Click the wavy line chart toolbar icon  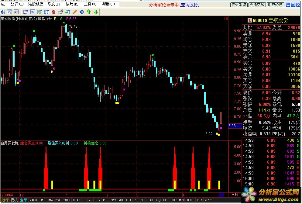[x=26, y=12]
